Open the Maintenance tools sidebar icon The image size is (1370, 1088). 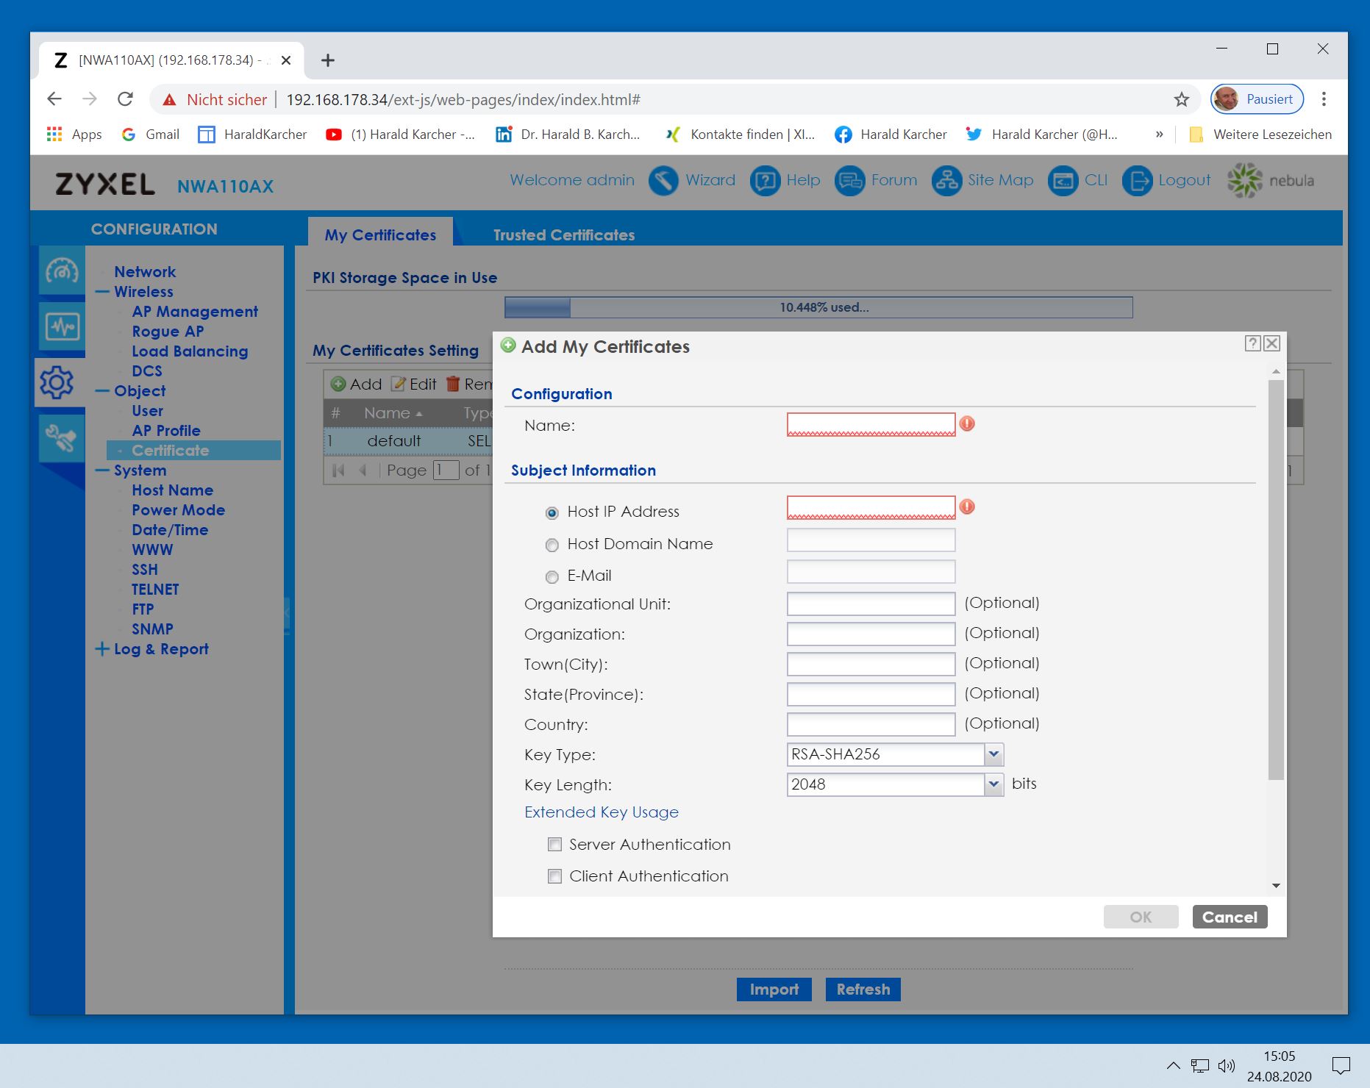[61, 439]
